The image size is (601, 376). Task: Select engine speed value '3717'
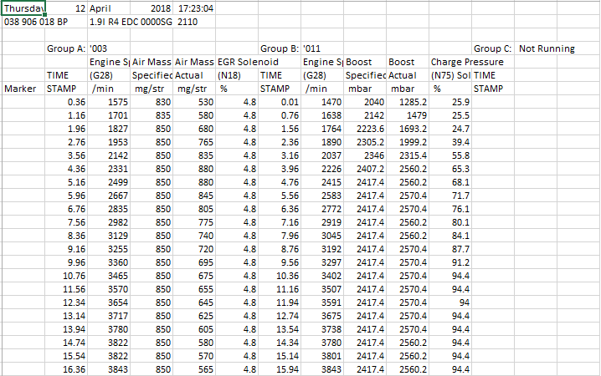tap(109, 317)
